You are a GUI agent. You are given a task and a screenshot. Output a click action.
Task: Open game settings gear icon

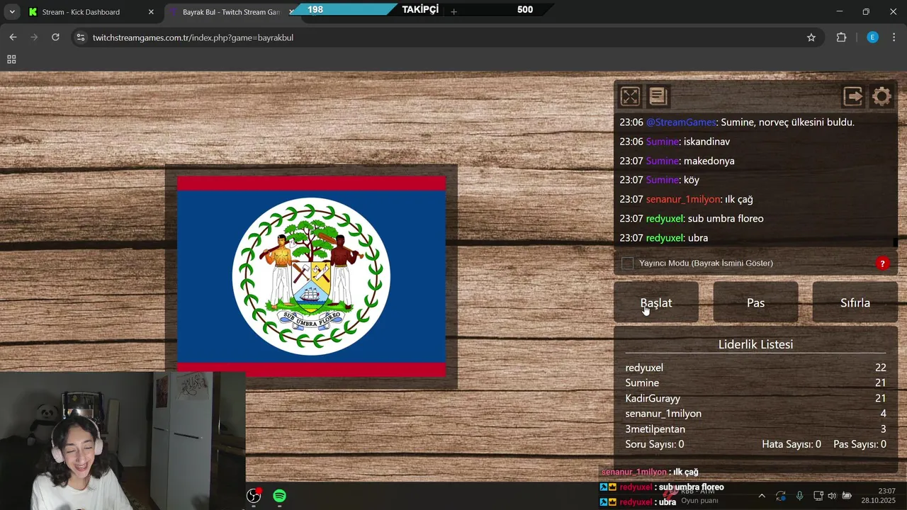pyautogui.click(x=881, y=96)
